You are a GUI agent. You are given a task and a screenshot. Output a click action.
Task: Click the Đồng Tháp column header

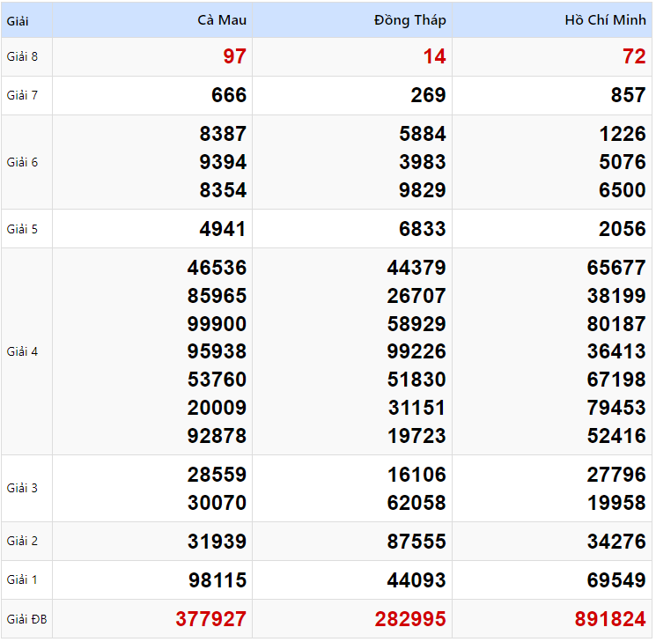409,20
